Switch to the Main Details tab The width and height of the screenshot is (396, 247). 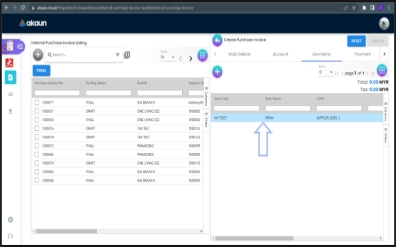[239, 54]
